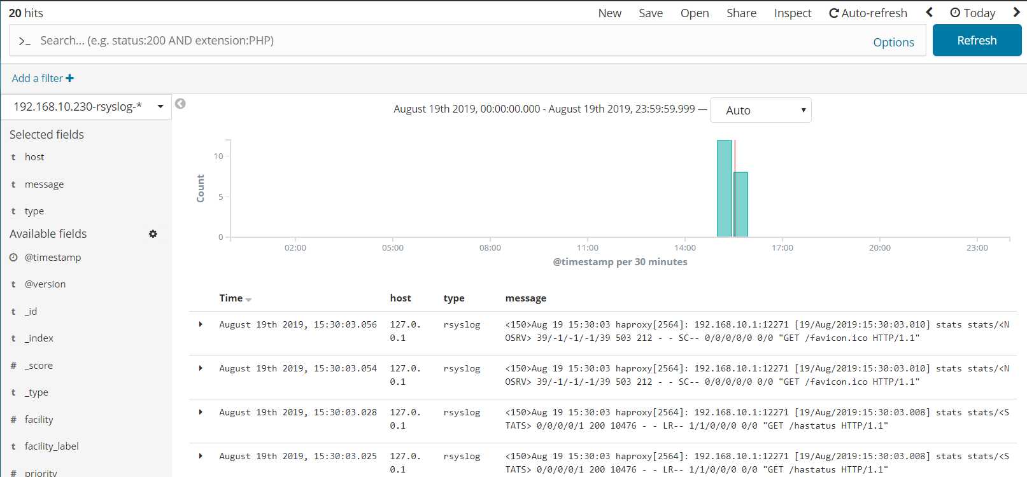Open the available fields gear settings
This screenshot has width=1027, height=477.
[x=153, y=234]
